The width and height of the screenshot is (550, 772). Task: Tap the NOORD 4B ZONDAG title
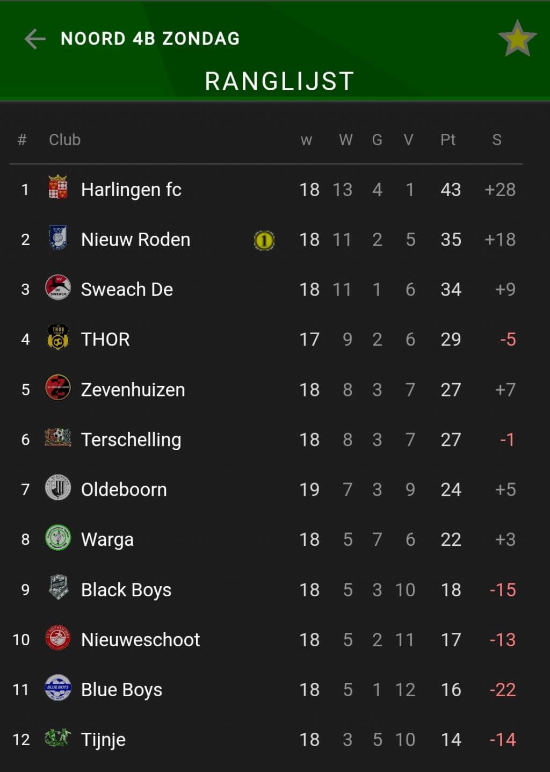click(150, 39)
